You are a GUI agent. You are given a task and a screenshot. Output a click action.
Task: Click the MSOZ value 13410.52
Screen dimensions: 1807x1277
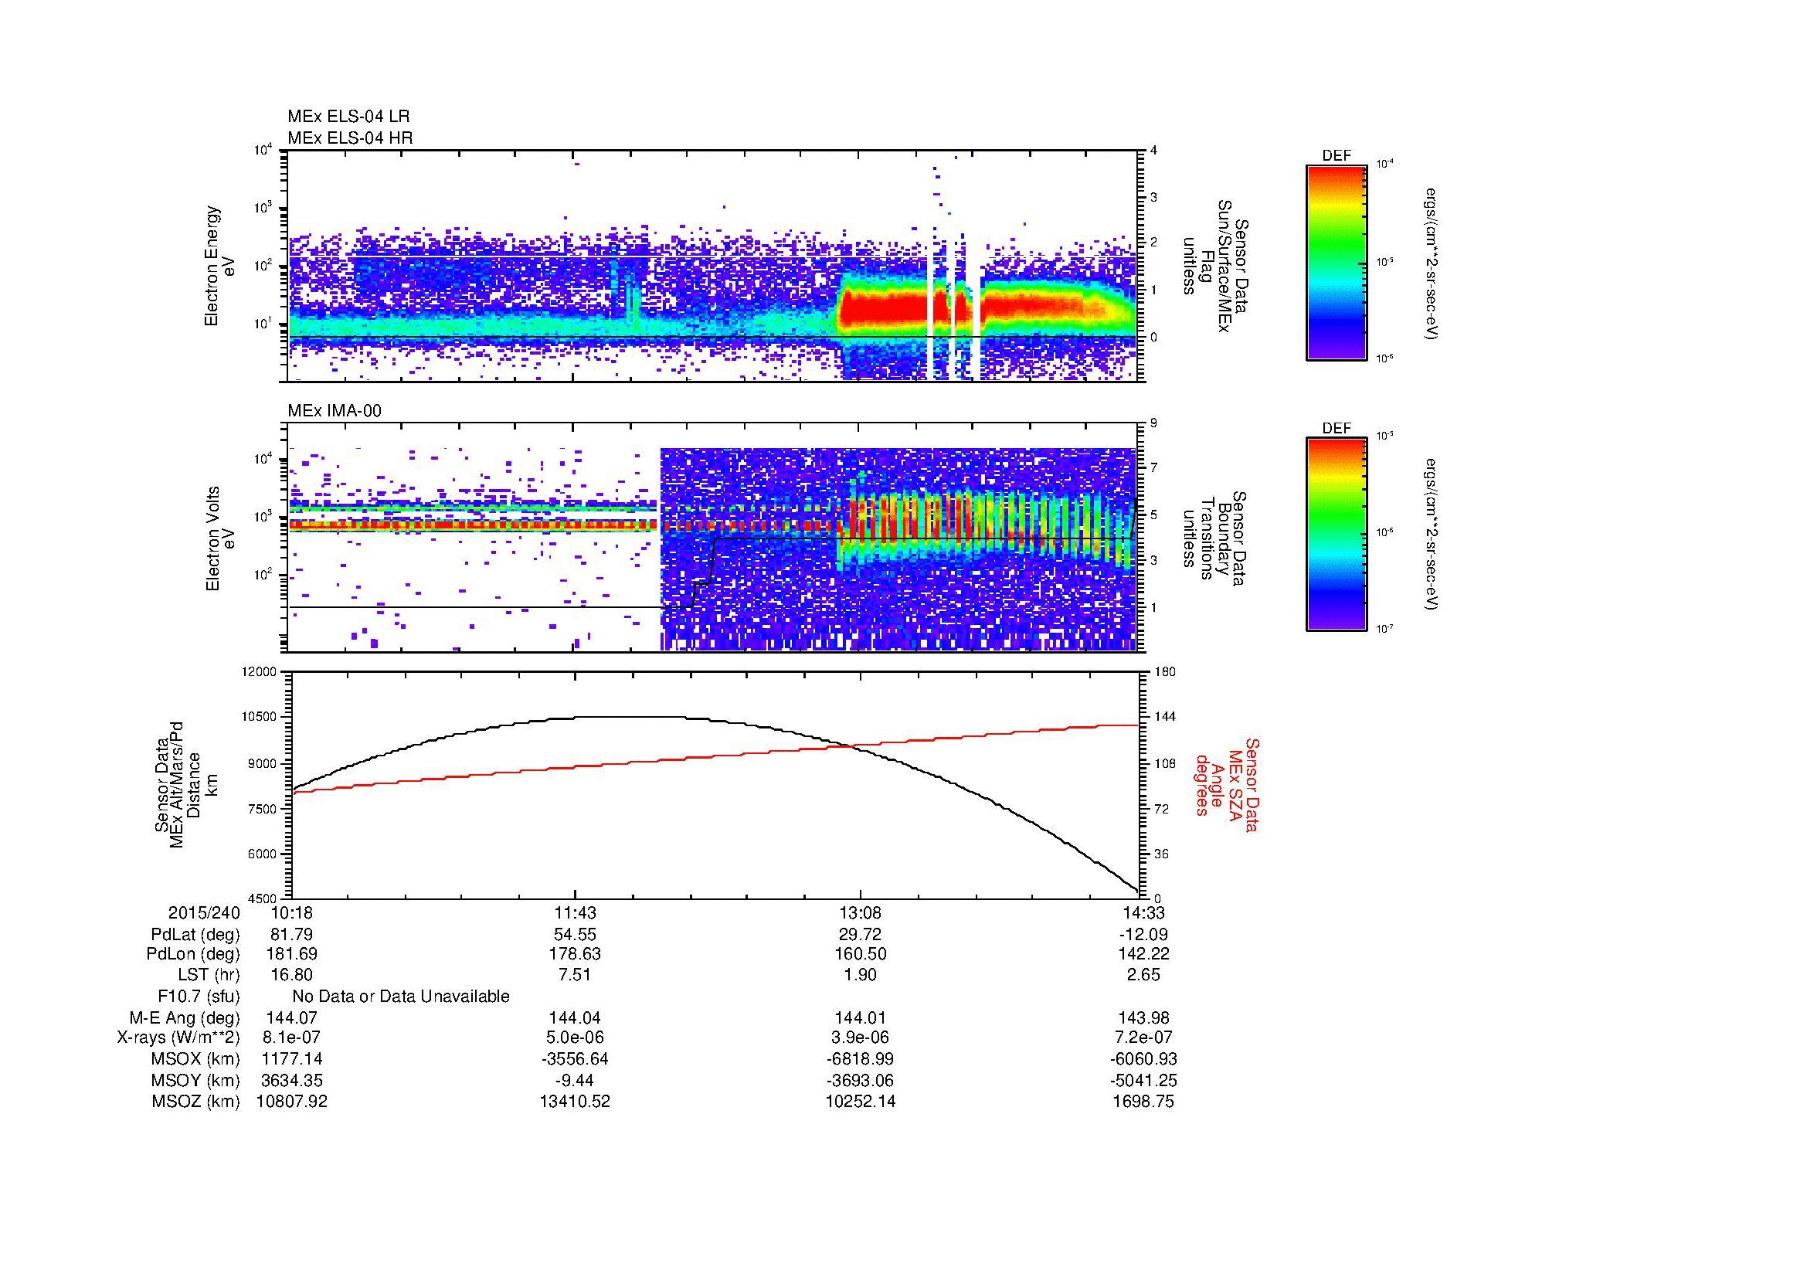(x=576, y=1102)
